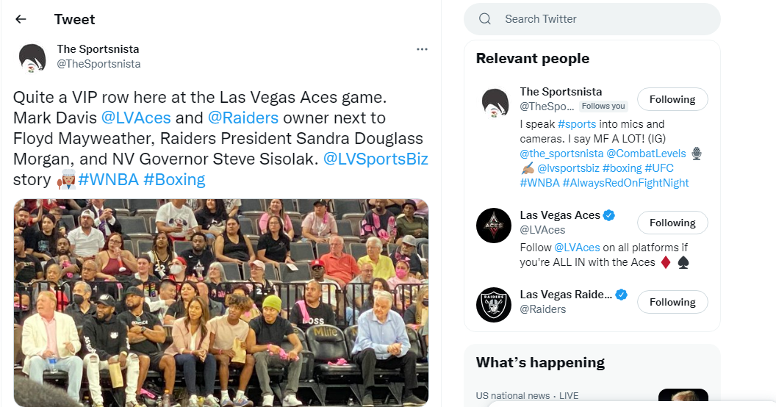
Task: Click the Las Vegas Raiders shield avatar
Action: [493, 305]
